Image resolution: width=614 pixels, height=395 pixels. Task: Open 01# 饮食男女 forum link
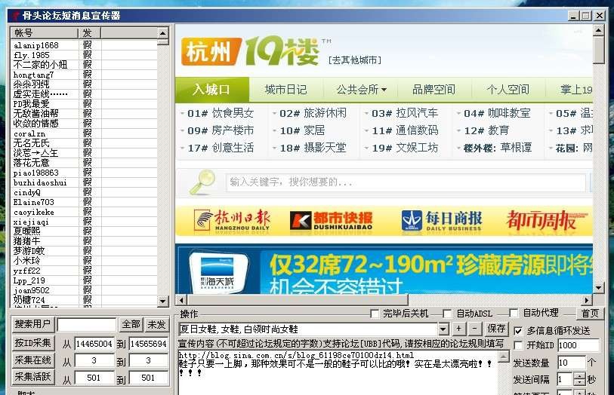point(221,113)
